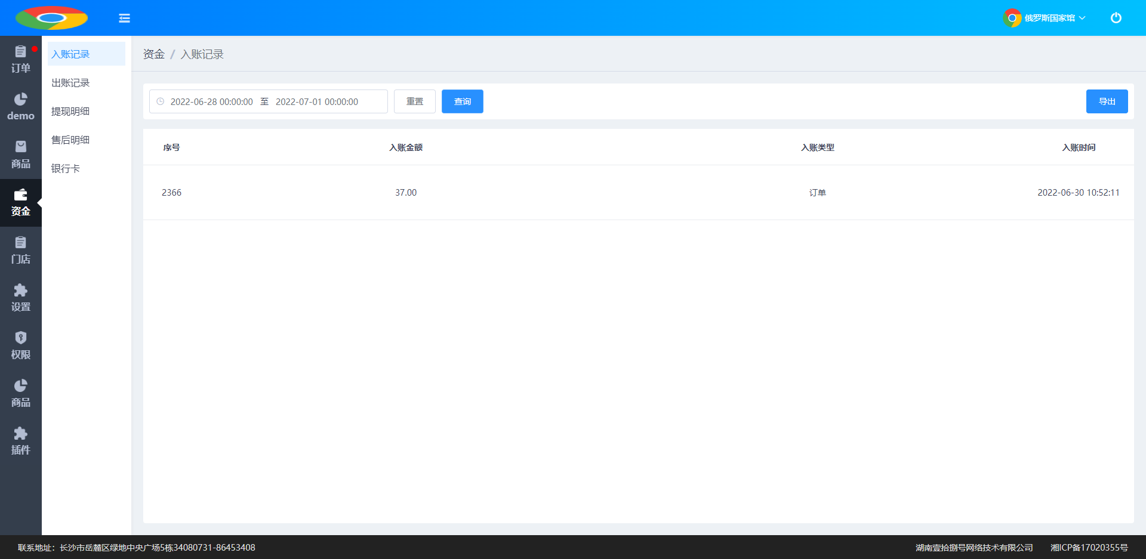Click the colorful oval logo in header
This screenshot has height=559, width=1146.
coord(51,18)
